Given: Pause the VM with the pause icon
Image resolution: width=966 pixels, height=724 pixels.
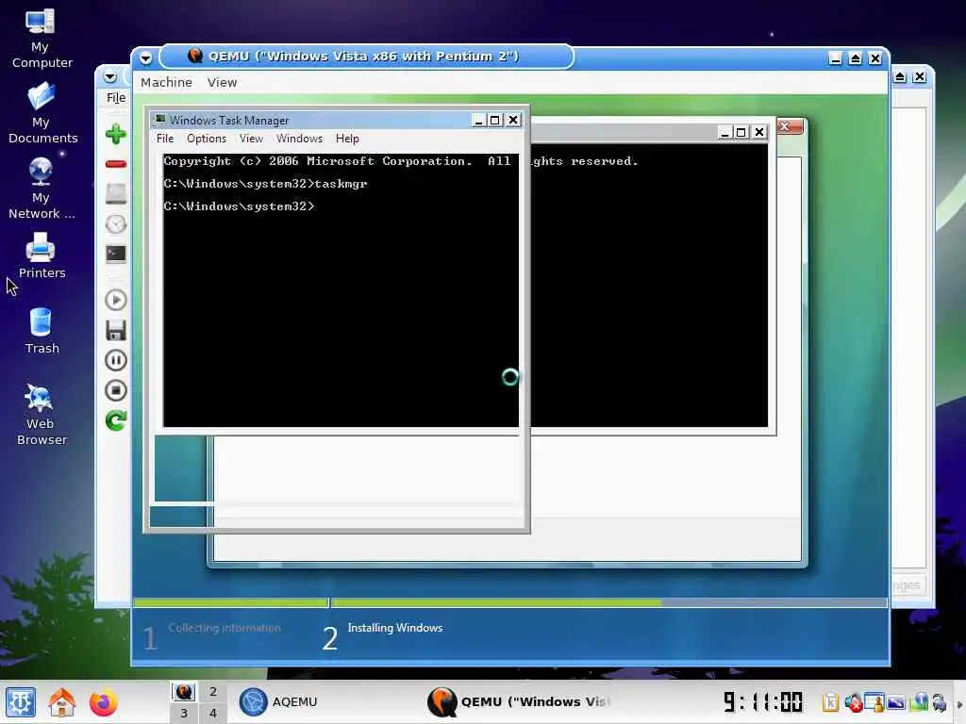Looking at the screenshot, I should coord(116,360).
